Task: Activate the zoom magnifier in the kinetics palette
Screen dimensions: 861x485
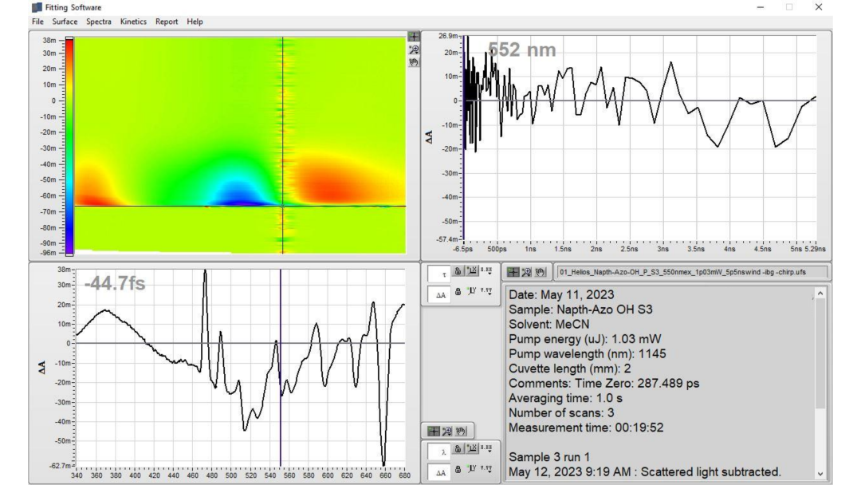Action: tap(527, 272)
